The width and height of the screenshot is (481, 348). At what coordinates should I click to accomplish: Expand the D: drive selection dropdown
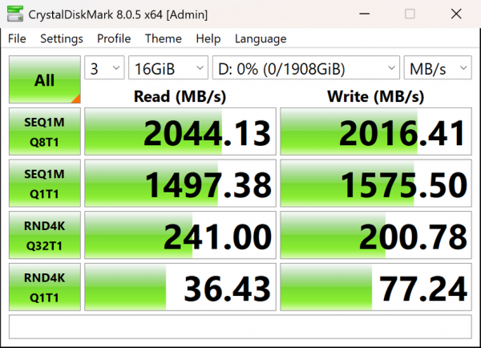coord(306,67)
